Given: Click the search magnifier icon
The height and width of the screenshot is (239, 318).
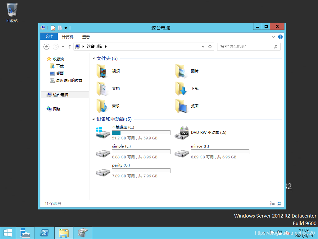Looking at the screenshot, I should (276, 47).
